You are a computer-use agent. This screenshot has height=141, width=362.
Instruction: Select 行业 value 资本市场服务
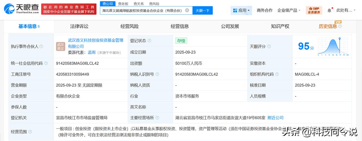pos(187,96)
